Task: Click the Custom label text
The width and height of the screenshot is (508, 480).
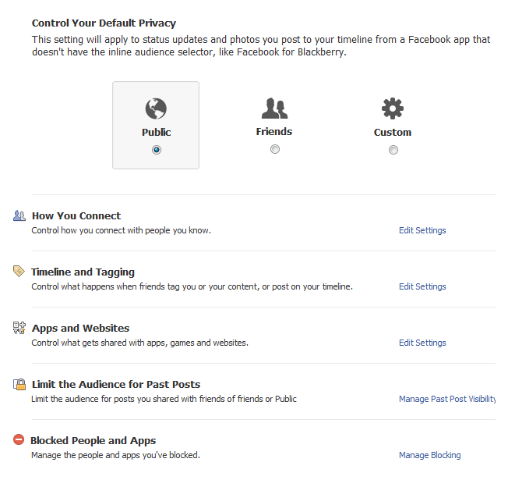Action: [x=393, y=132]
